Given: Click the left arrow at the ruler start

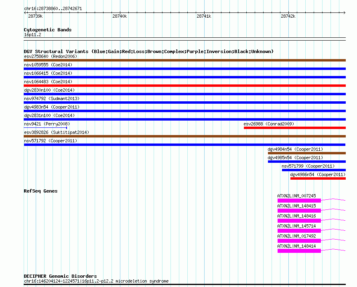Looking at the screenshot, I should point(25,13).
